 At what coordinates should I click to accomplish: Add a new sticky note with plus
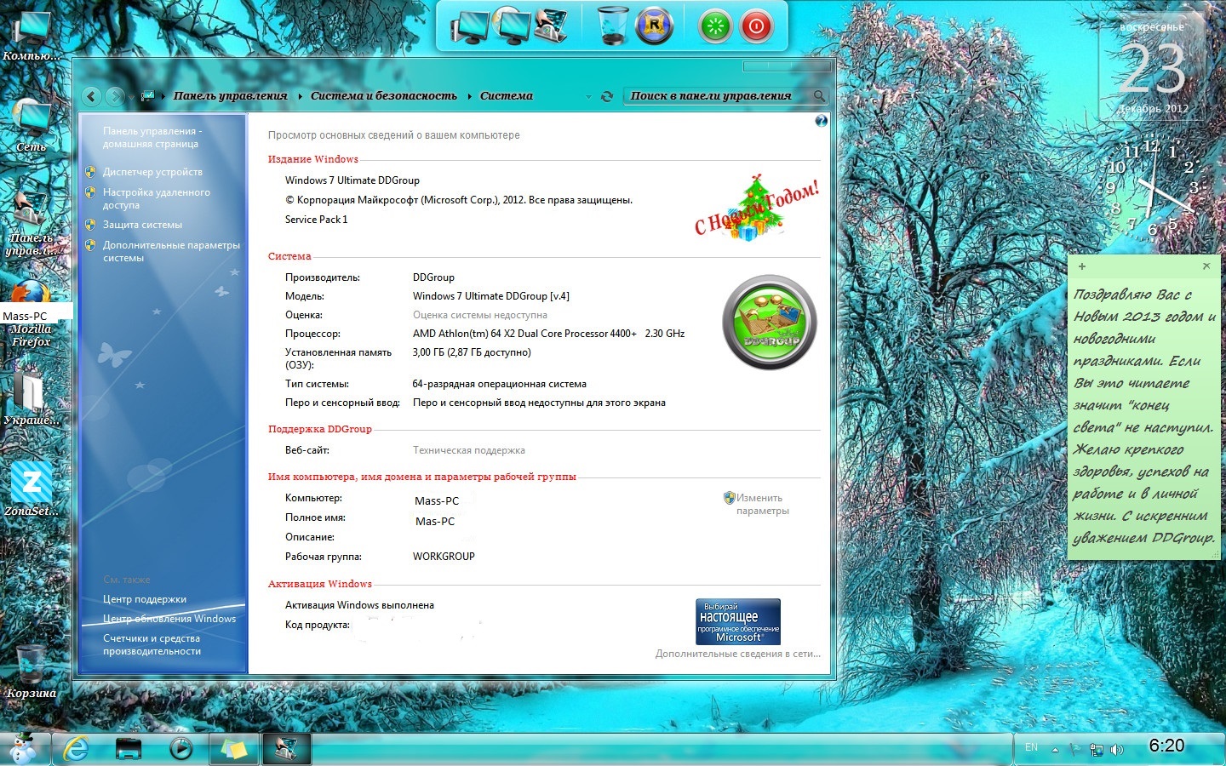point(1082,266)
